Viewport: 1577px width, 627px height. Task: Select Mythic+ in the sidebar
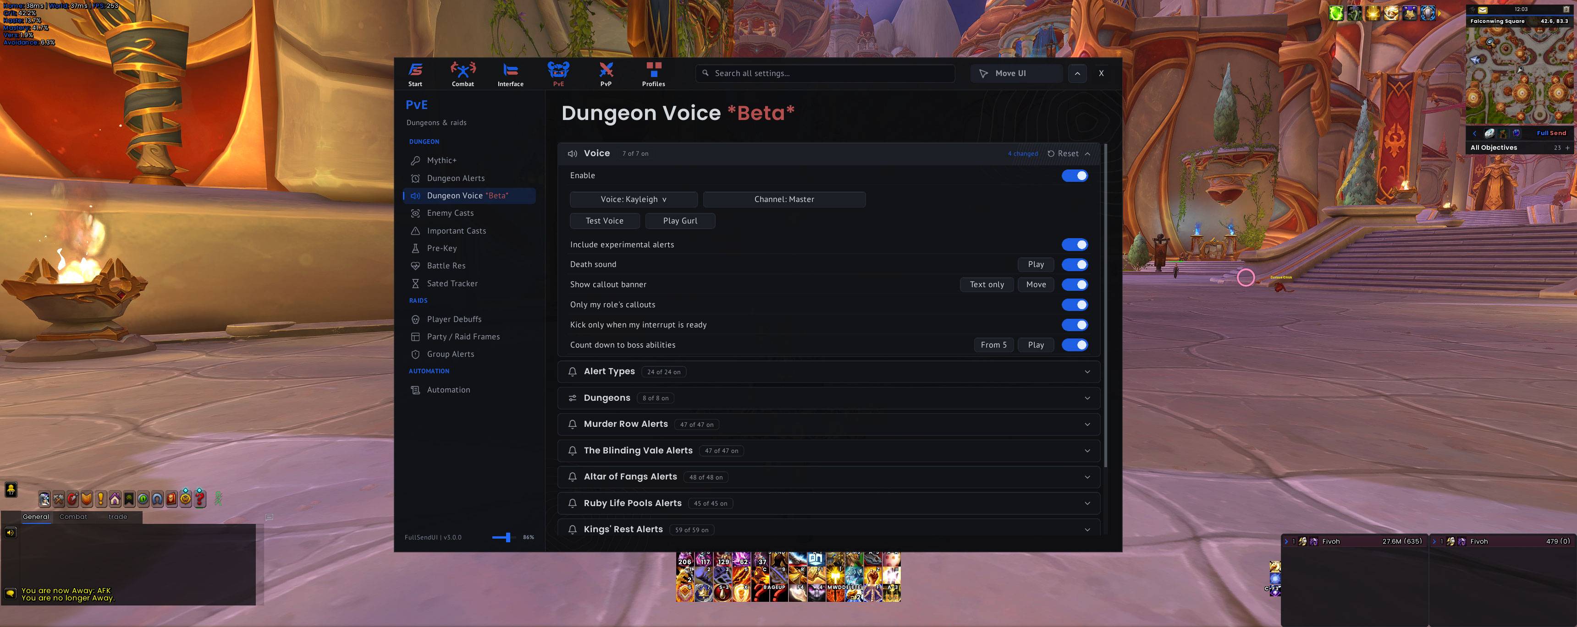[469, 160]
